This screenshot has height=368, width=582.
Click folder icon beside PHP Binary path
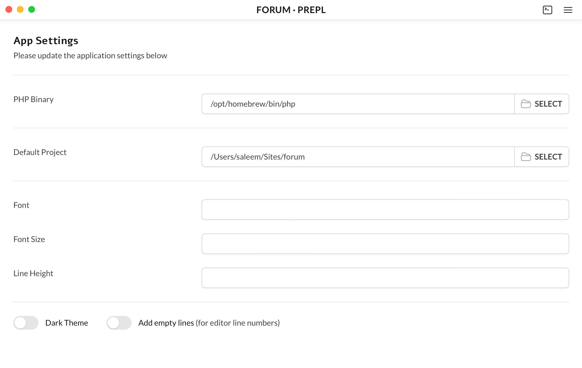click(x=526, y=104)
